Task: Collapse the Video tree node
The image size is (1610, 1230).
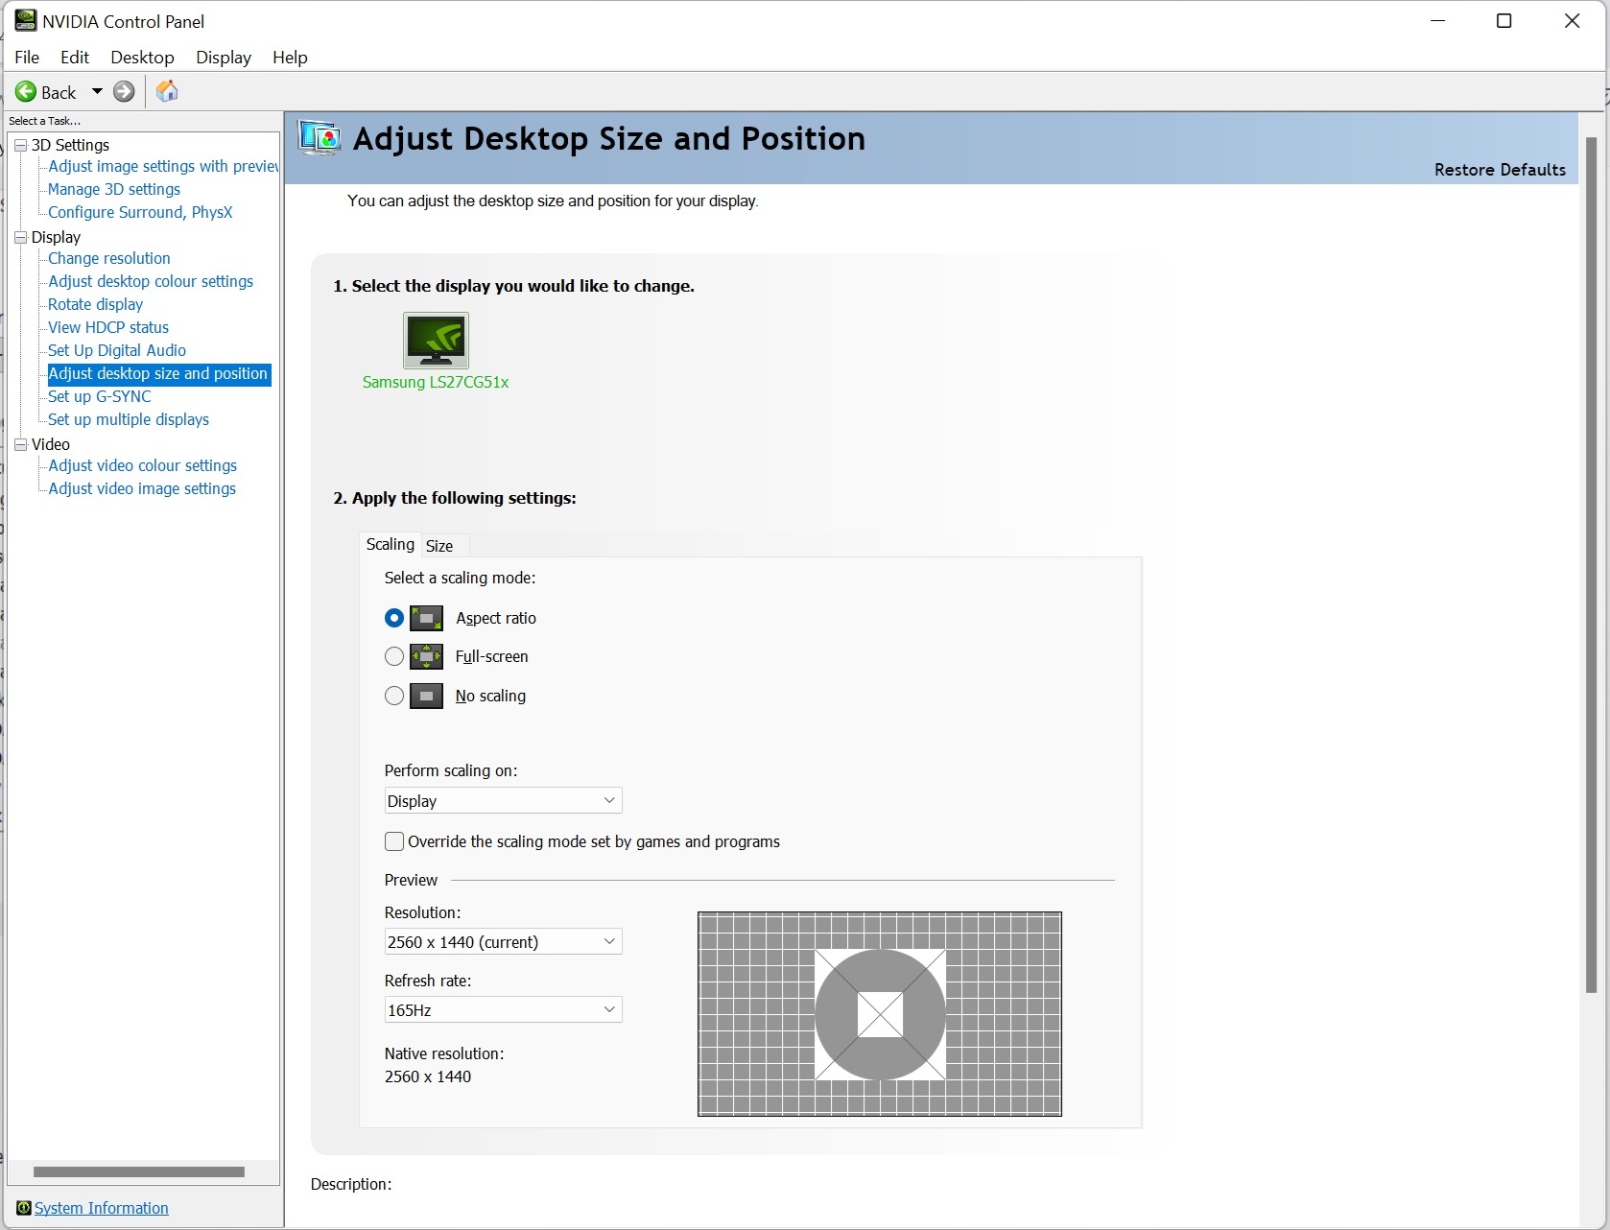Action: pyautogui.click(x=20, y=444)
